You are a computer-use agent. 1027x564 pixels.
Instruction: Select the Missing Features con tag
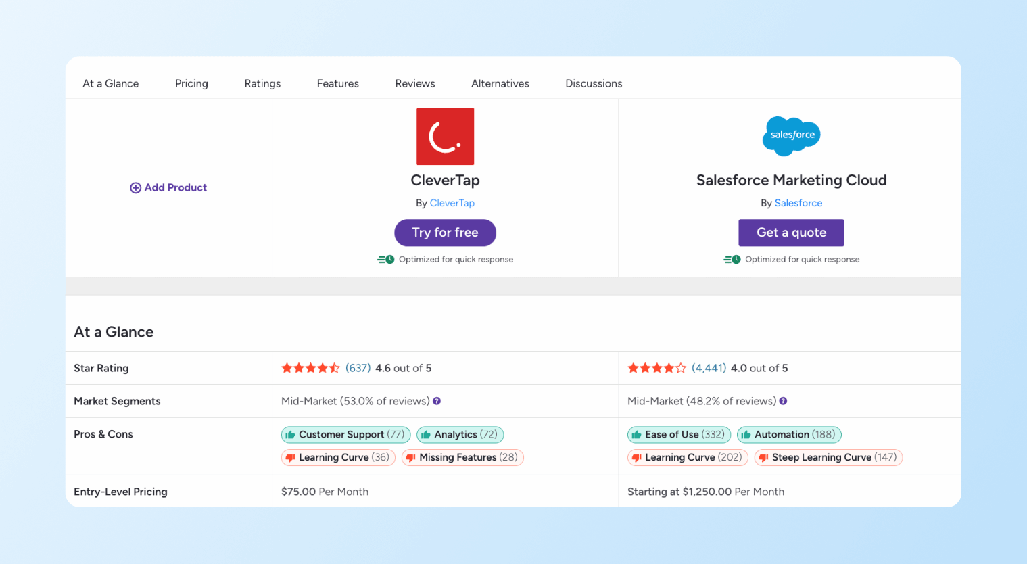(462, 458)
